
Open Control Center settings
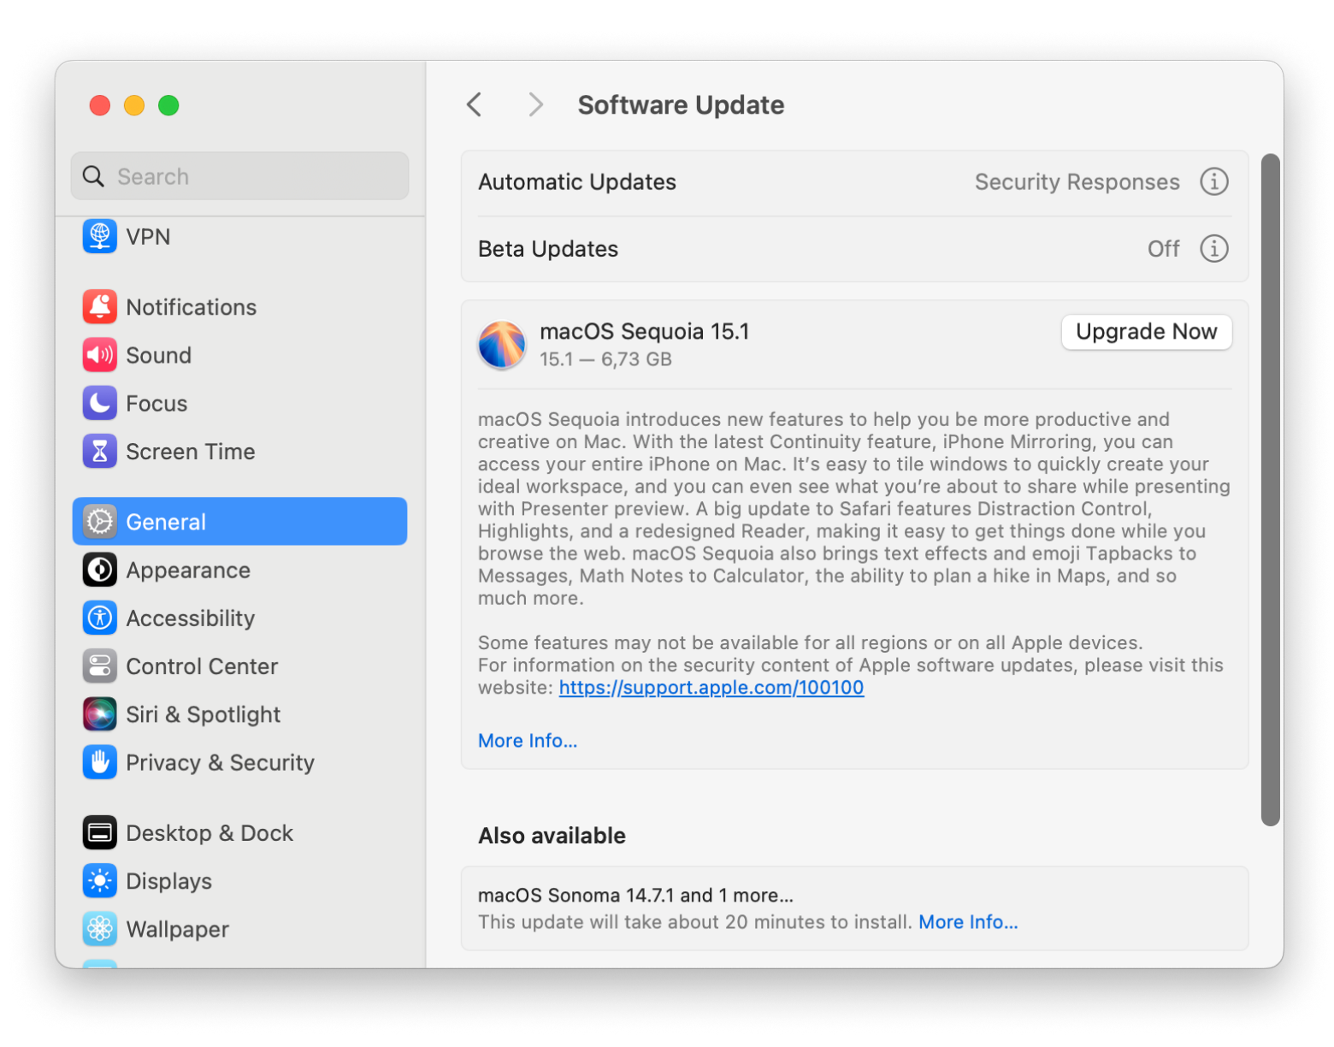click(239, 665)
